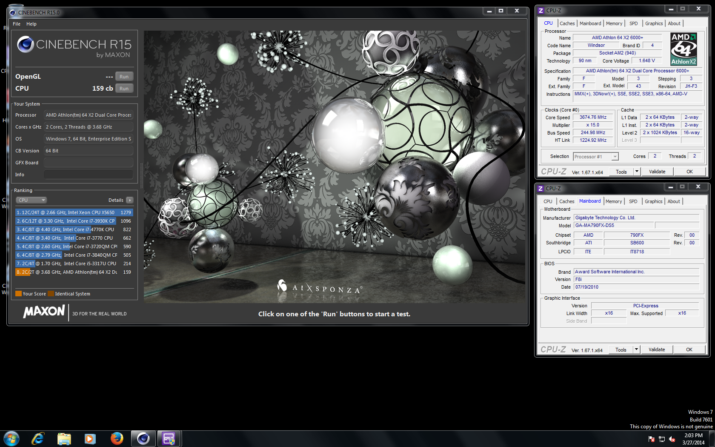Click the GFX Board field
This screenshot has width=715, height=447.
(x=89, y=163)
